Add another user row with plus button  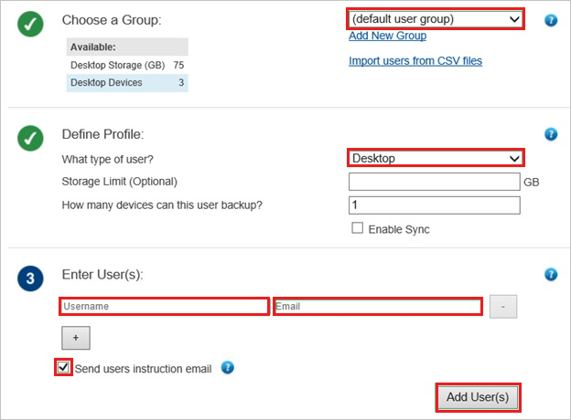[76, 338]
